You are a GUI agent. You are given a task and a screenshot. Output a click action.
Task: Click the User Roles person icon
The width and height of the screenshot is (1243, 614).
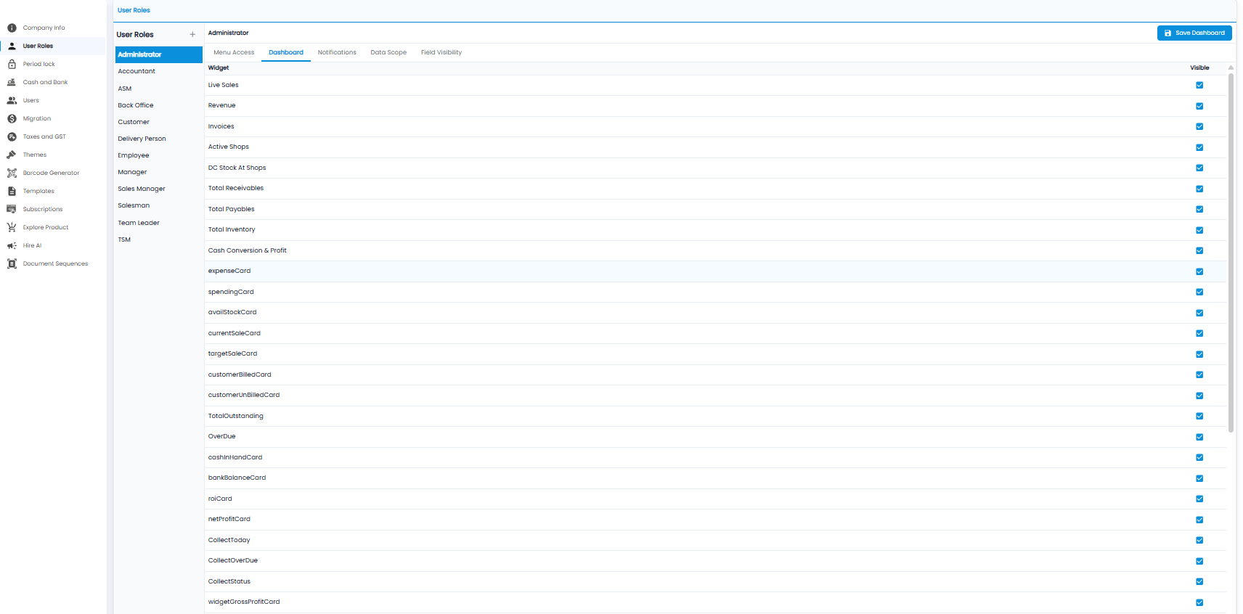click(x=12, y=46)
